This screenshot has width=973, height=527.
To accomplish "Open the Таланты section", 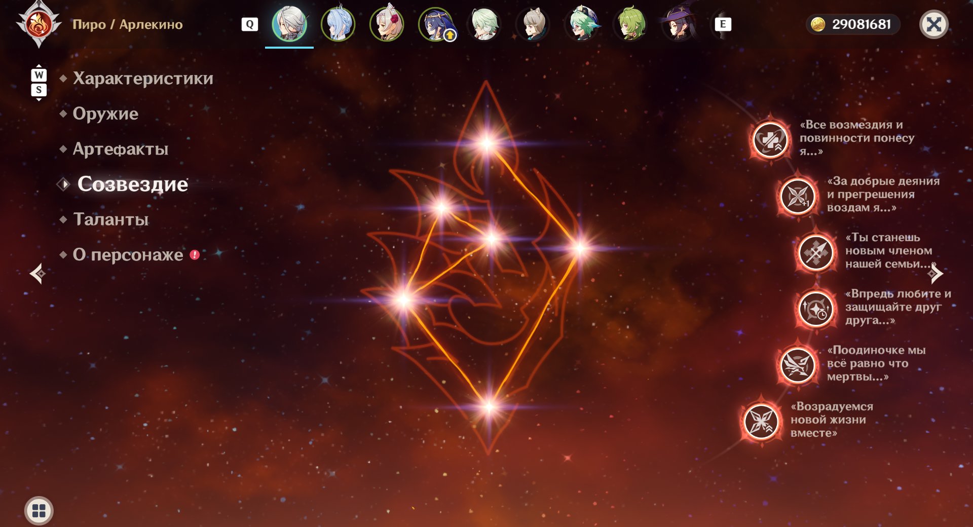I will coord(111,219).
